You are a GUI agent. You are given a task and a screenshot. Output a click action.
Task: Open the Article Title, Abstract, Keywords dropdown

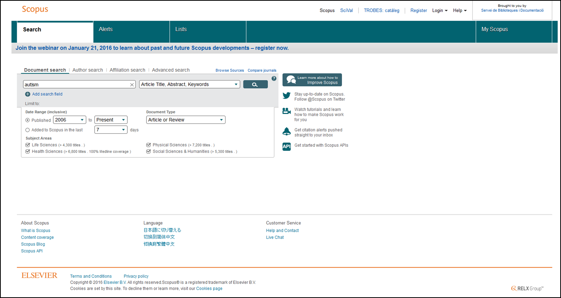pos(189,84)
